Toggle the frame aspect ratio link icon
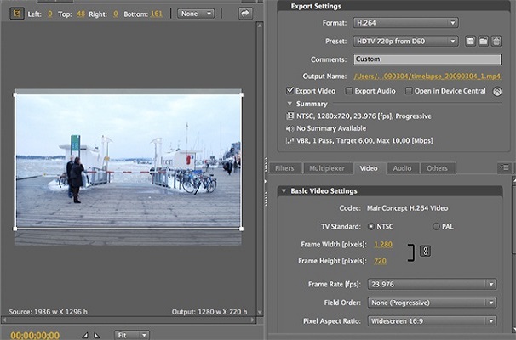Image resolution: width=516 pixels, height=340 pixels. (x=426, y=251)
